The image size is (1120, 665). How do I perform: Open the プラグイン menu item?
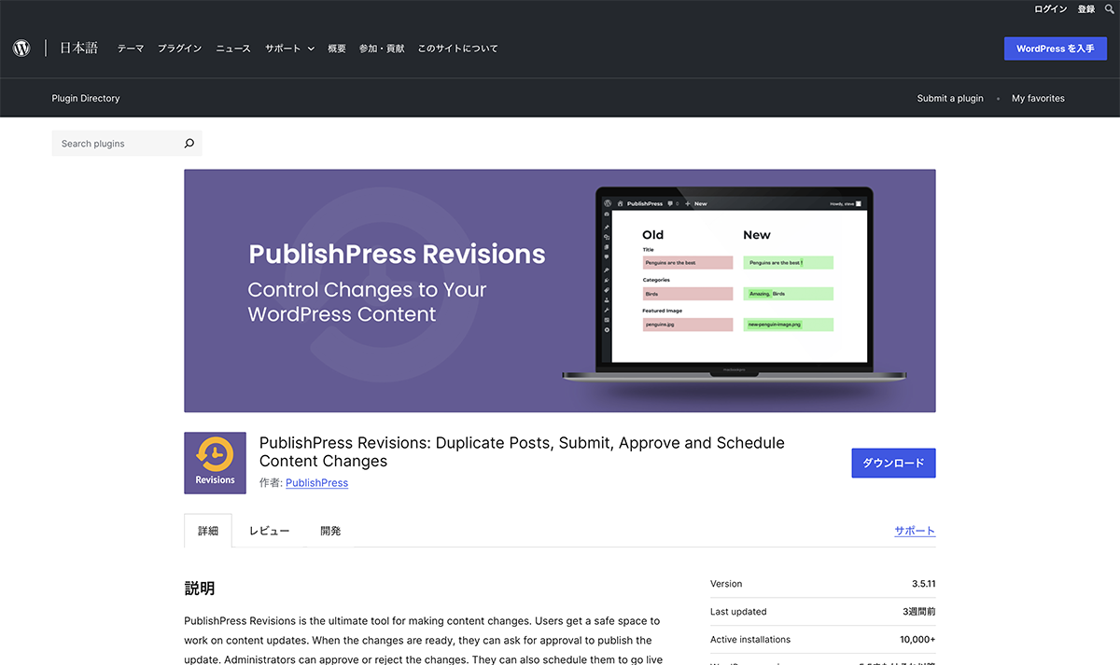pyautogui.click(x=179, y=48)
